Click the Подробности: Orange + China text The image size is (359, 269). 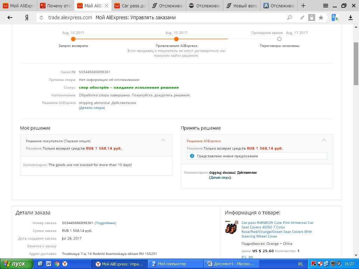point(267,244)
